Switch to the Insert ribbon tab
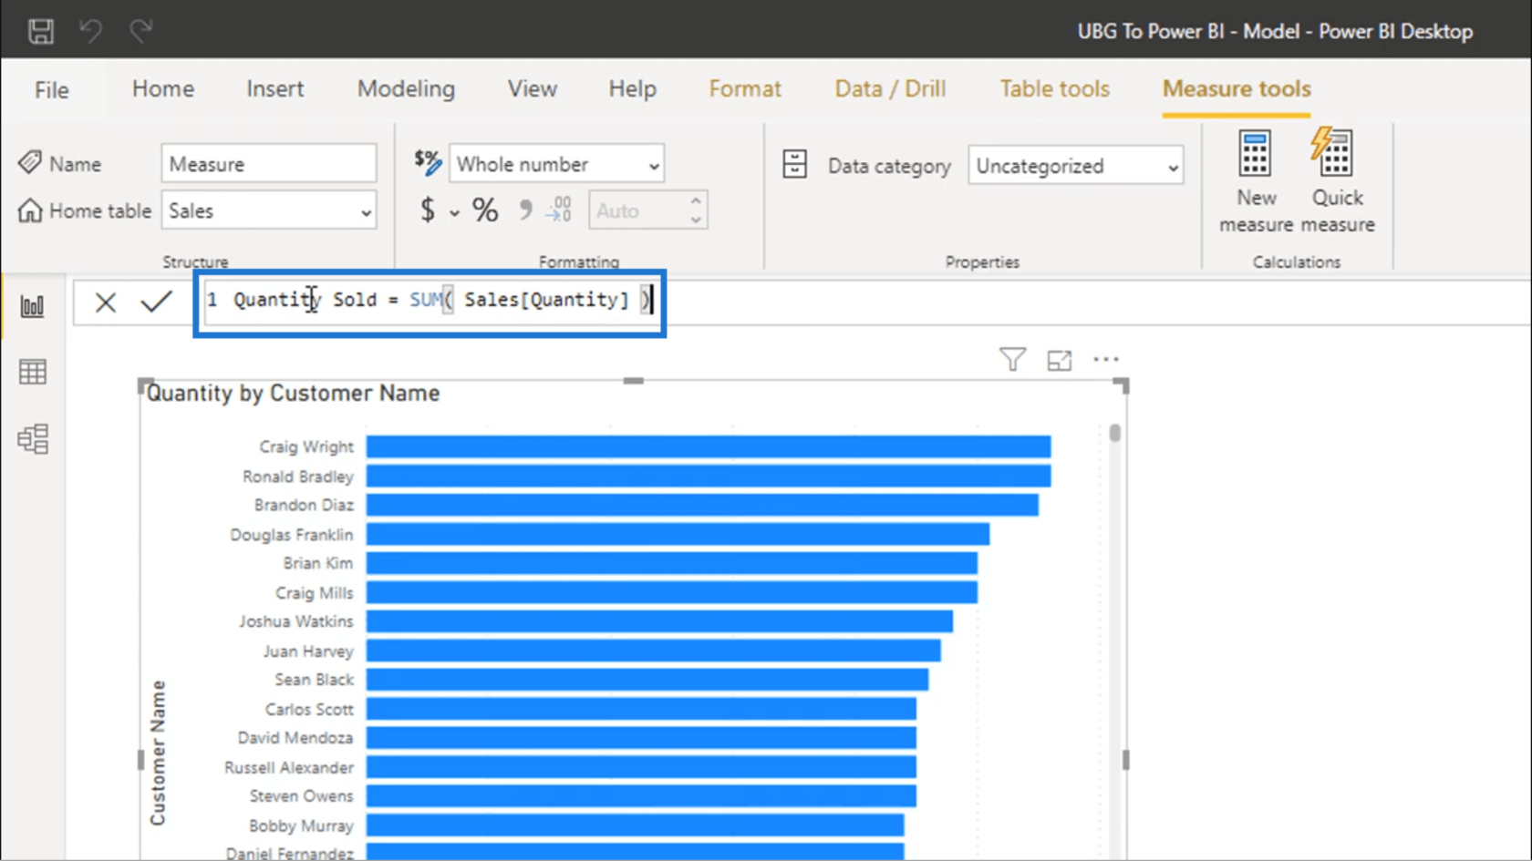Screen dimensions: 1532x861 [274, 88]
